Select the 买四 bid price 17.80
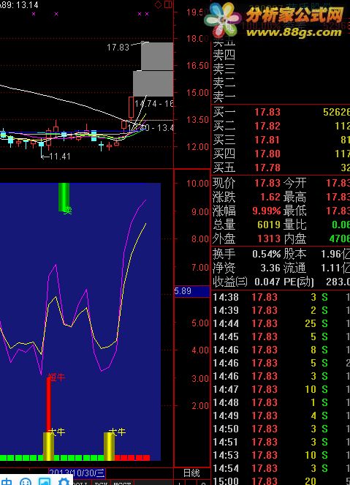The height and width of the screenshot is (485, 350). pyautogui.click(x=267, y=154)
